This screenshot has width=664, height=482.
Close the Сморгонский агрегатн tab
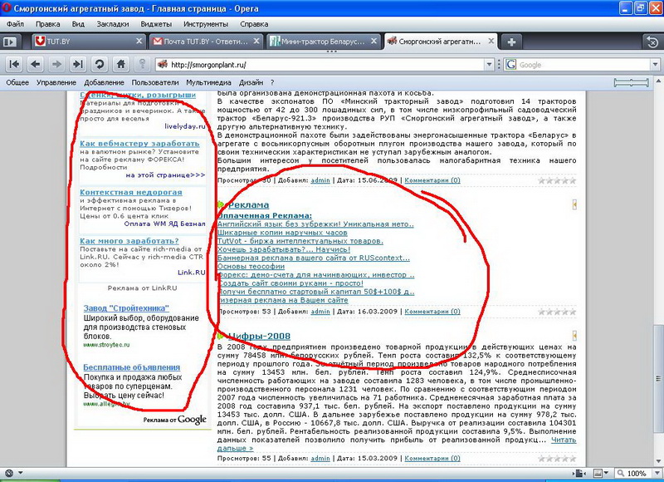click(491, 41)
